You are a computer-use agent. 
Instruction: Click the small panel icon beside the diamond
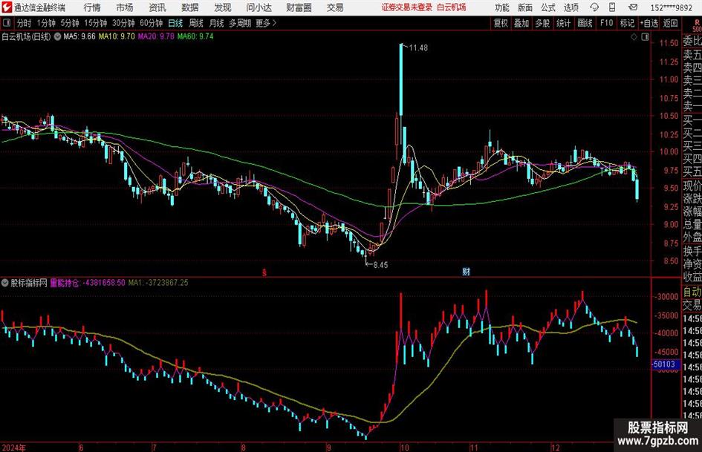[x=643, y=36]
